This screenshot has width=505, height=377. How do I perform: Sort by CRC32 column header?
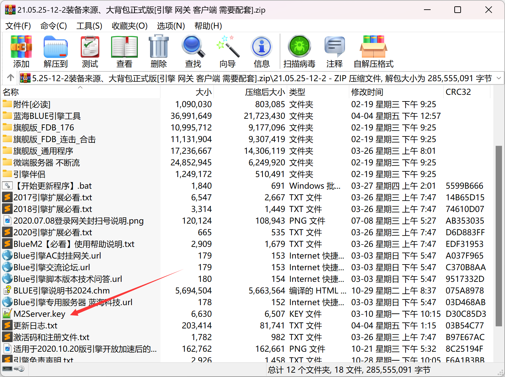[467, 92]
